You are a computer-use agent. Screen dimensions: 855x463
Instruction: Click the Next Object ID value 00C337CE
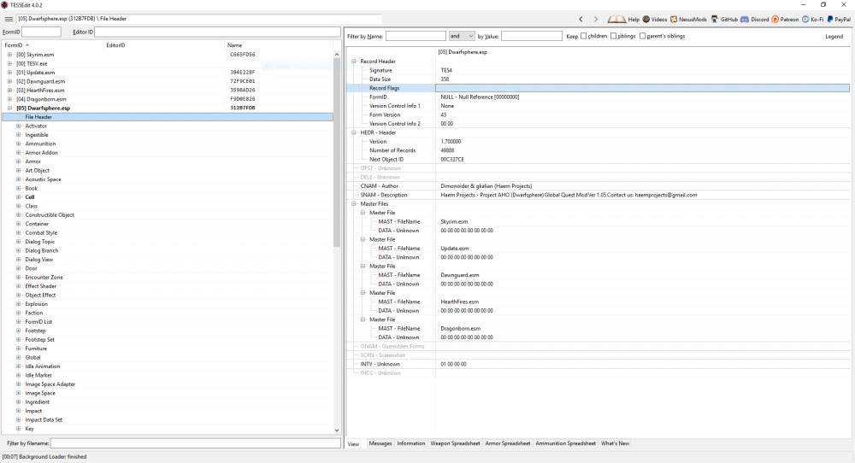[452, 159]
